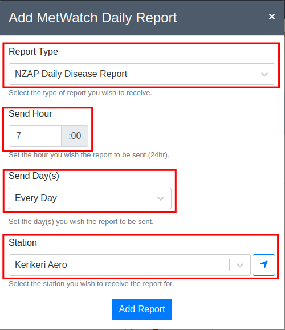This screenshot has width=285, height=330.
Task: Click the station selection hint text
Action: [x=91, y=284]
